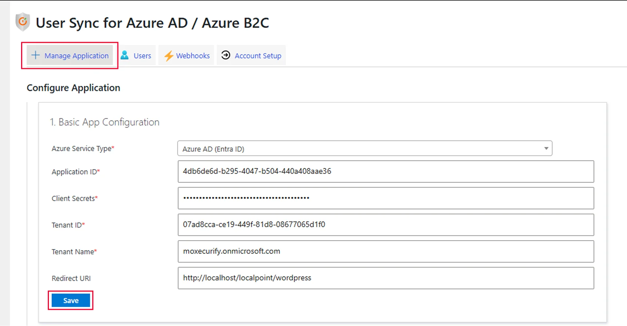627x326 pixels.
Task: Switch to the Webhooks tab
Action: tap(186, 56)
